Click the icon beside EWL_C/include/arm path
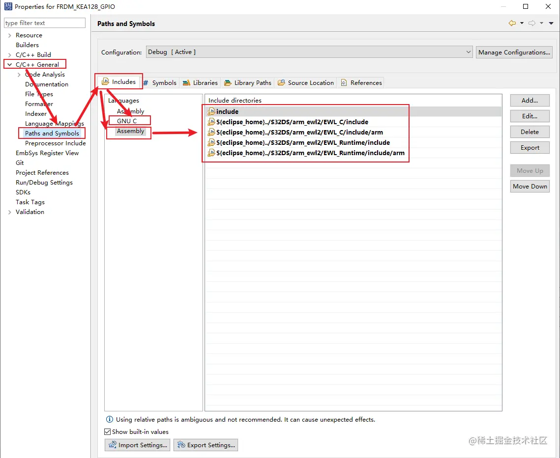Image resolution: width=560 pixels, height=458 pixels. (211, 133)
